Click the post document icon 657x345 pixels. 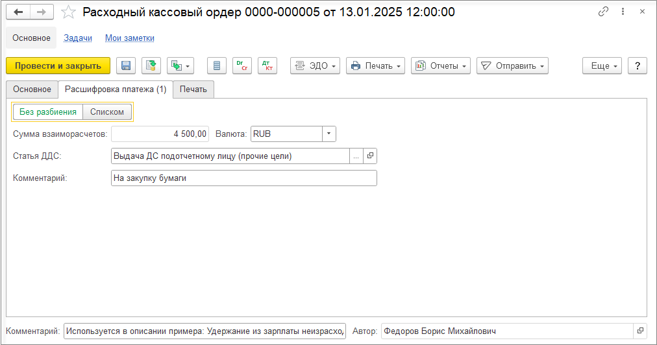point(151,65)
